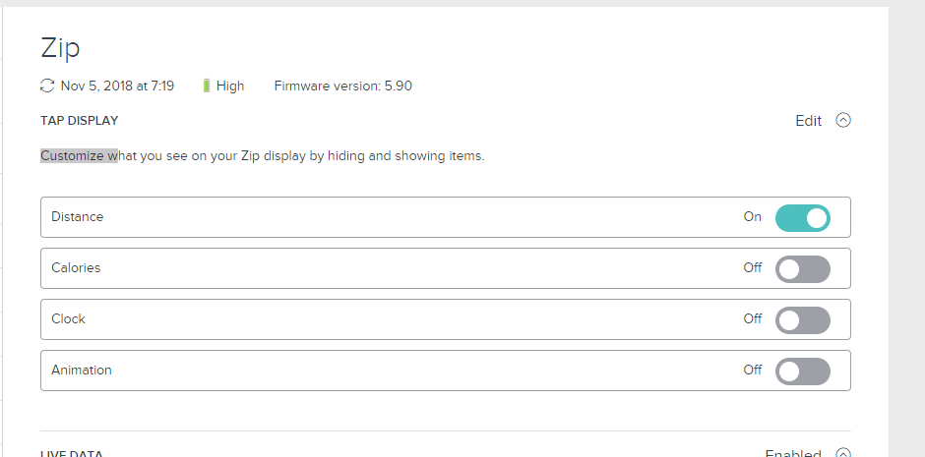
Task: Click the sync arrows icon
Action: click(x=47, y=86)
